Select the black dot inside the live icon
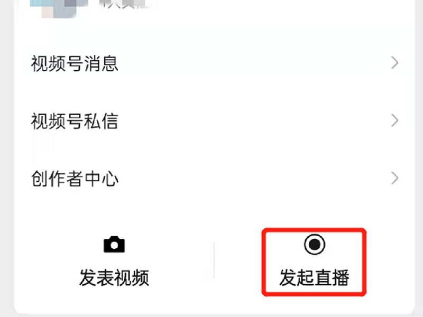Viewport: 423px width, 317px height. point(314,244)
